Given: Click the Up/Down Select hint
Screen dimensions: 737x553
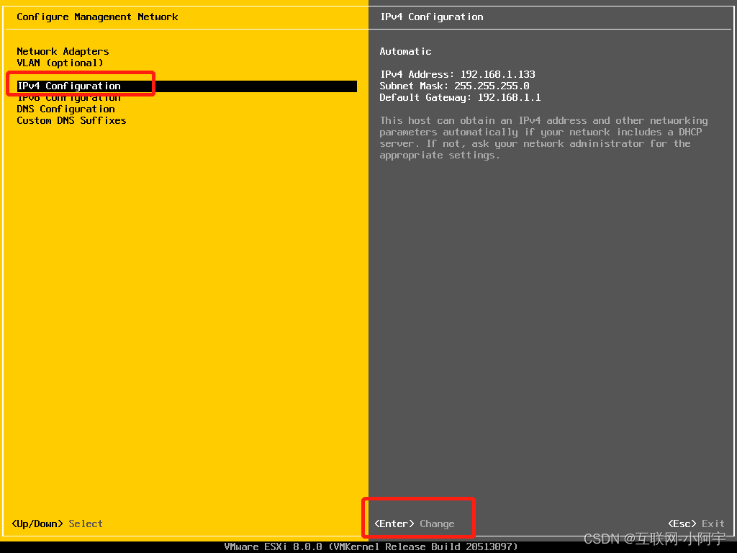Looking at the screenshot, I should (x=57, y=523).
